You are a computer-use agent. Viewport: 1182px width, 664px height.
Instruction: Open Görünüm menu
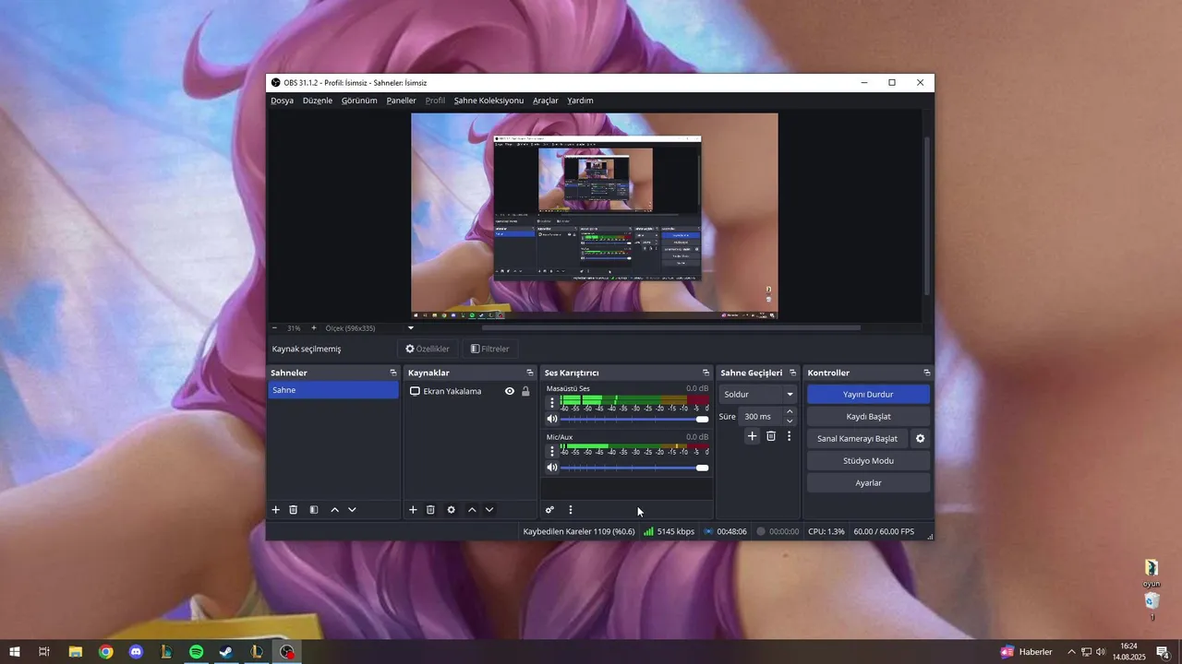point(359,101)
